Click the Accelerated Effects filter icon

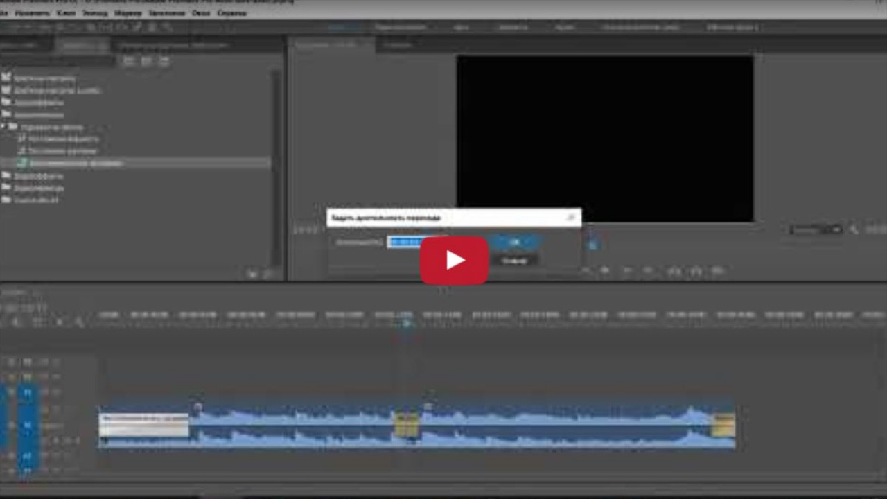pos(129,61)
